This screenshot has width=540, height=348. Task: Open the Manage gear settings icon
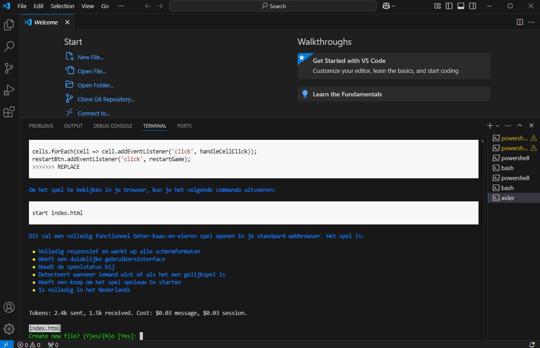tap(9, 329)
